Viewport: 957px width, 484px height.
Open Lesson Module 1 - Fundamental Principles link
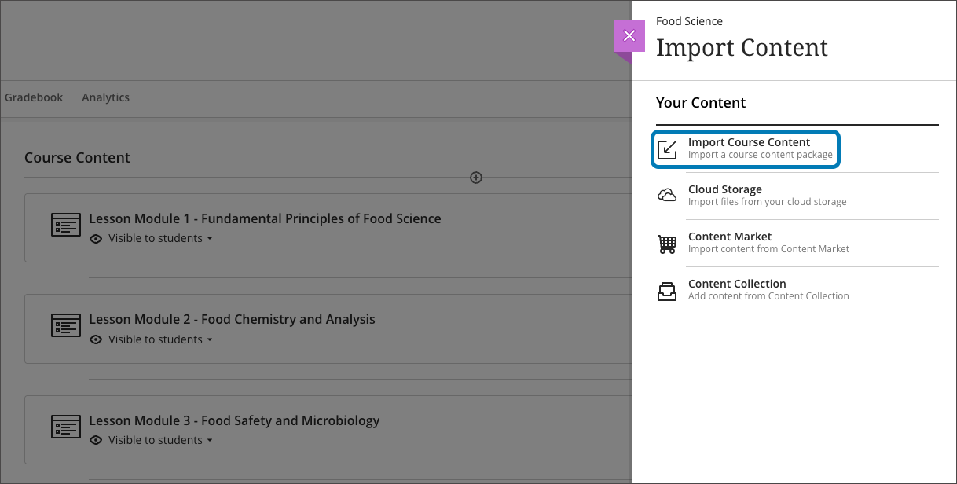265,218
